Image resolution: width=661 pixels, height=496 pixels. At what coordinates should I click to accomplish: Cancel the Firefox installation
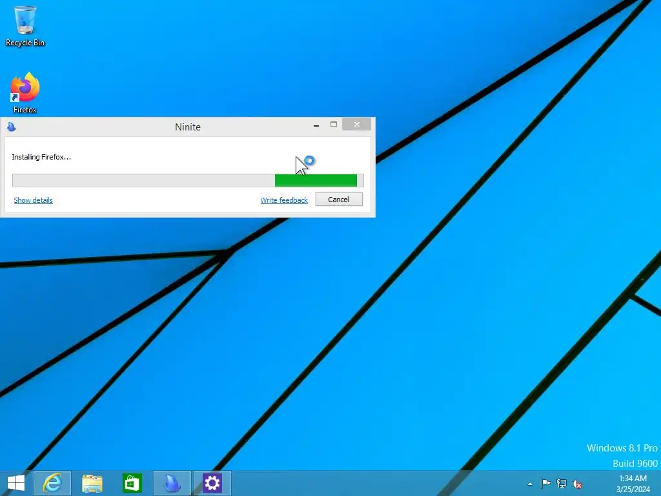coord(339,200)
